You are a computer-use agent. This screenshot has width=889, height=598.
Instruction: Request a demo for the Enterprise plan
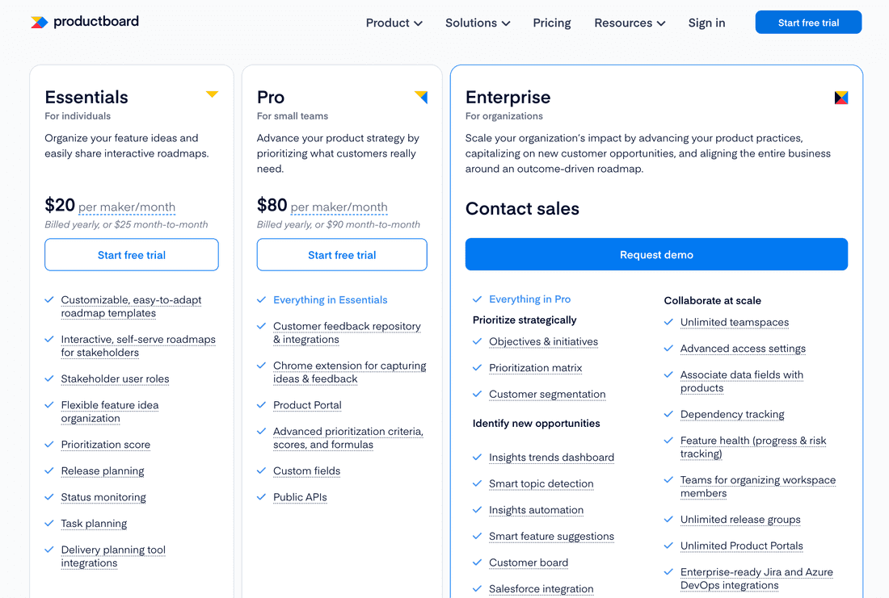coord(656,253)
